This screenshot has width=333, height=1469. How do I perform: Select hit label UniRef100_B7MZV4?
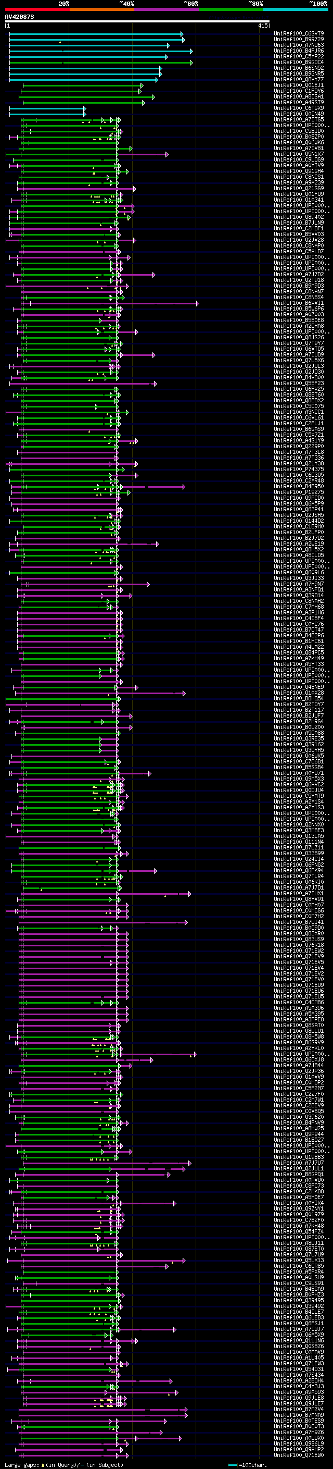(x=299, y=1410)
